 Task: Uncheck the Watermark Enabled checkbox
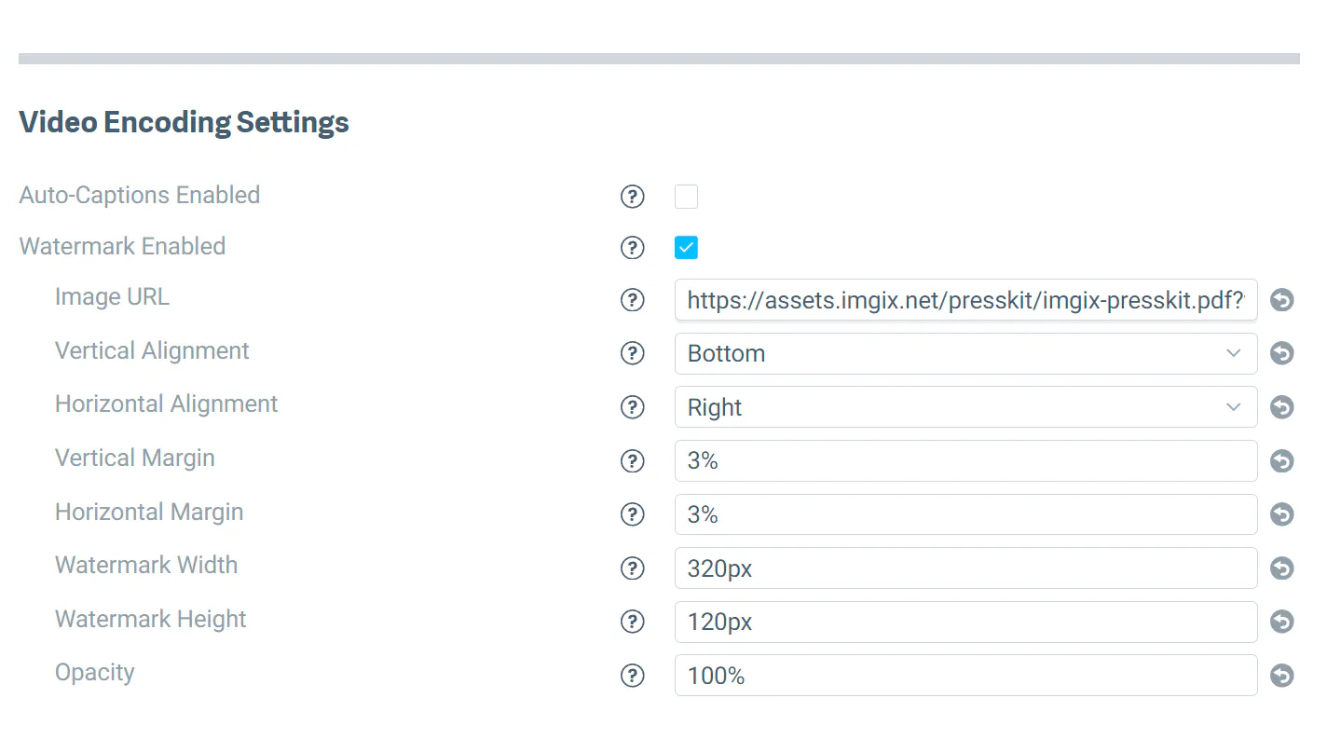click(686, 247)
